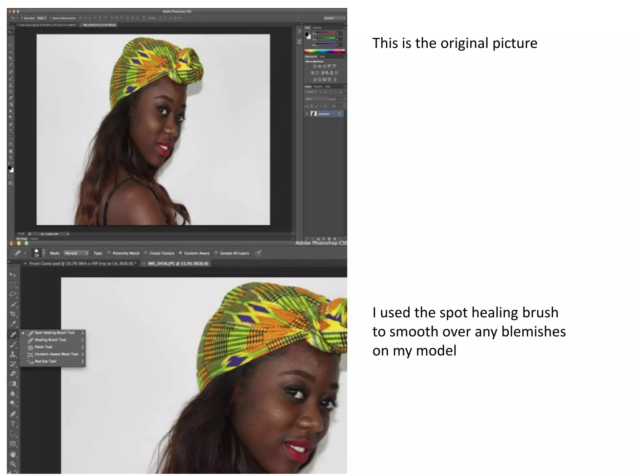Select the Crop tool in the lower toolbar

pyautogui.click(x=13, y=314)
